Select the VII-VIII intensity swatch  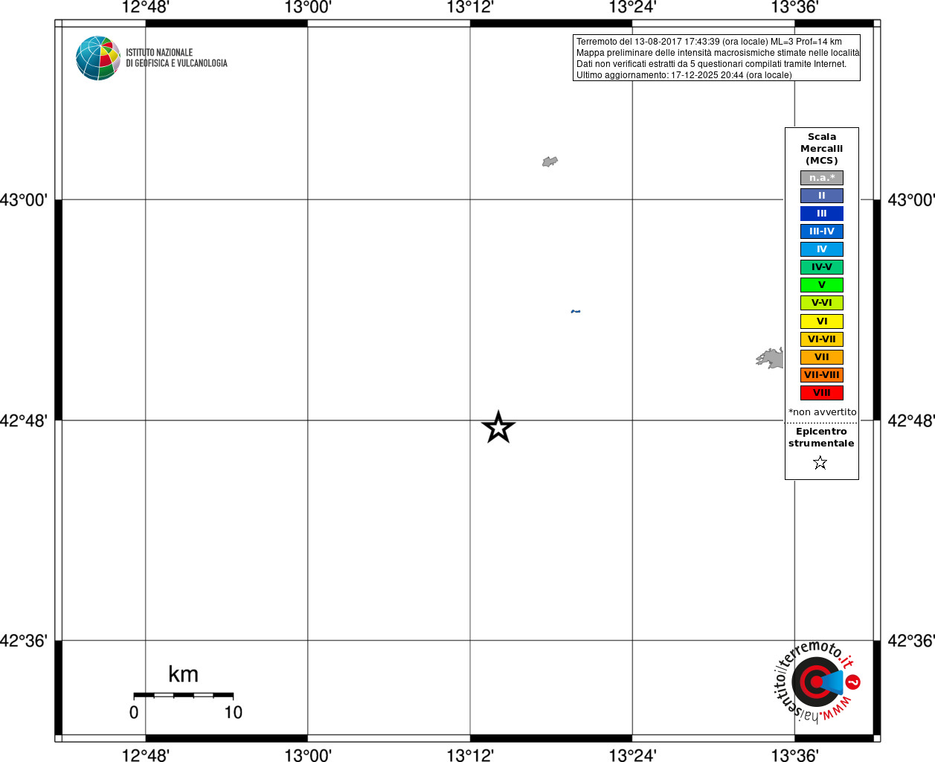pyautogui.click(x=822, y=375)
